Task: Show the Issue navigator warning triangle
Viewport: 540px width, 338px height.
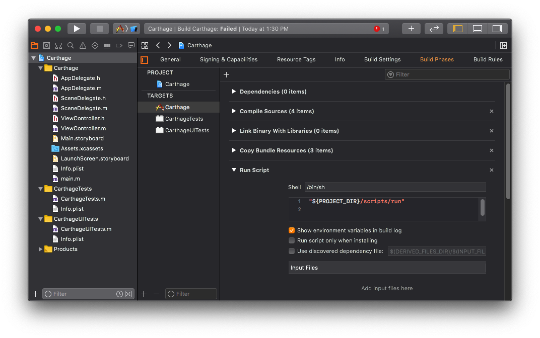Action: coord(83,45)
